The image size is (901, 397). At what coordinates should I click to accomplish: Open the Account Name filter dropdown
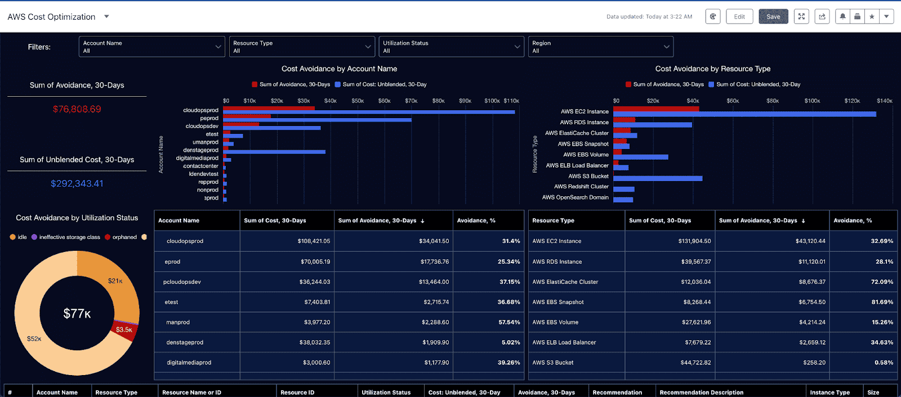coord(152,47)
